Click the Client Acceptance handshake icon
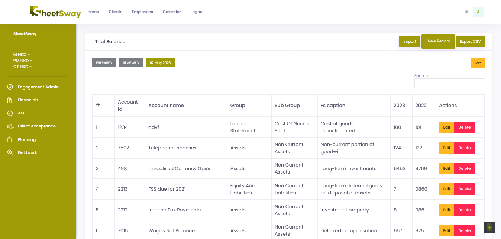Screen dimensions: 501x239 click(x=10, y=126)
